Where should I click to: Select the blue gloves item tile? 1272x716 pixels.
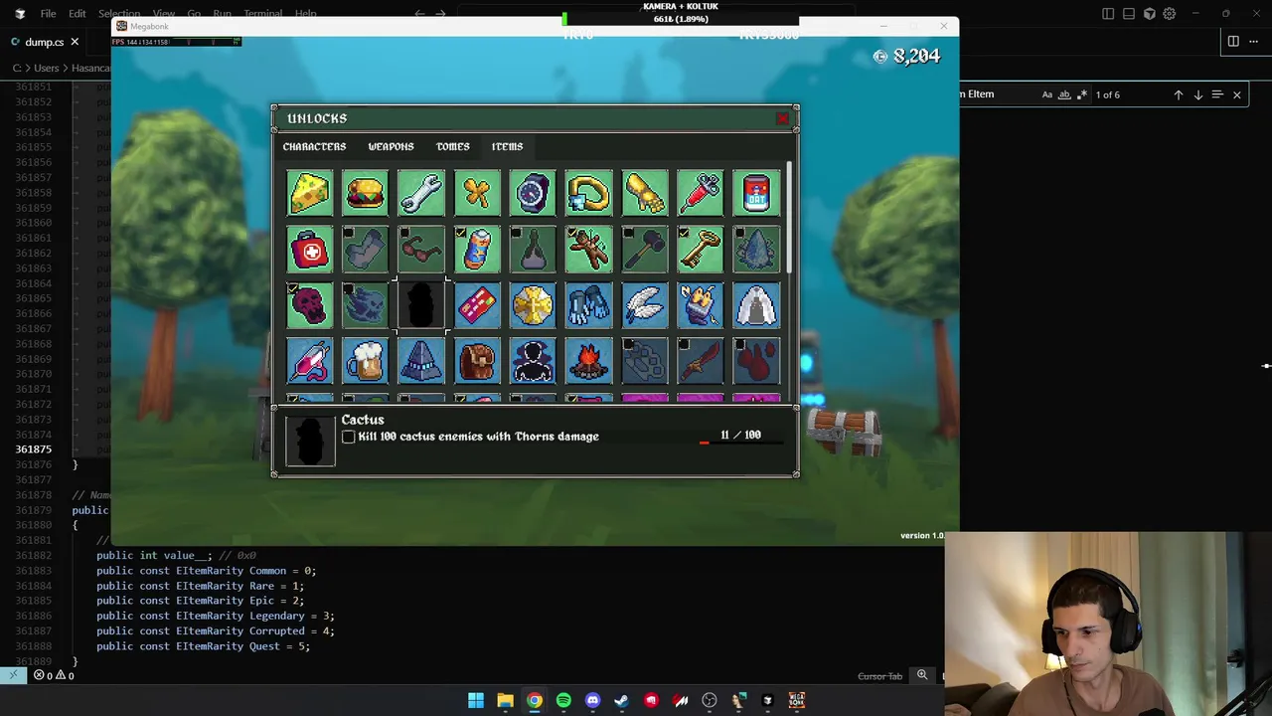coord(588,305)
